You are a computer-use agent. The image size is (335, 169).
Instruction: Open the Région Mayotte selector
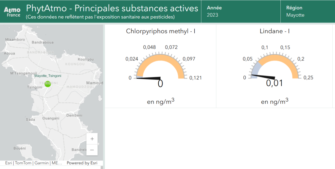coord(308,11)
